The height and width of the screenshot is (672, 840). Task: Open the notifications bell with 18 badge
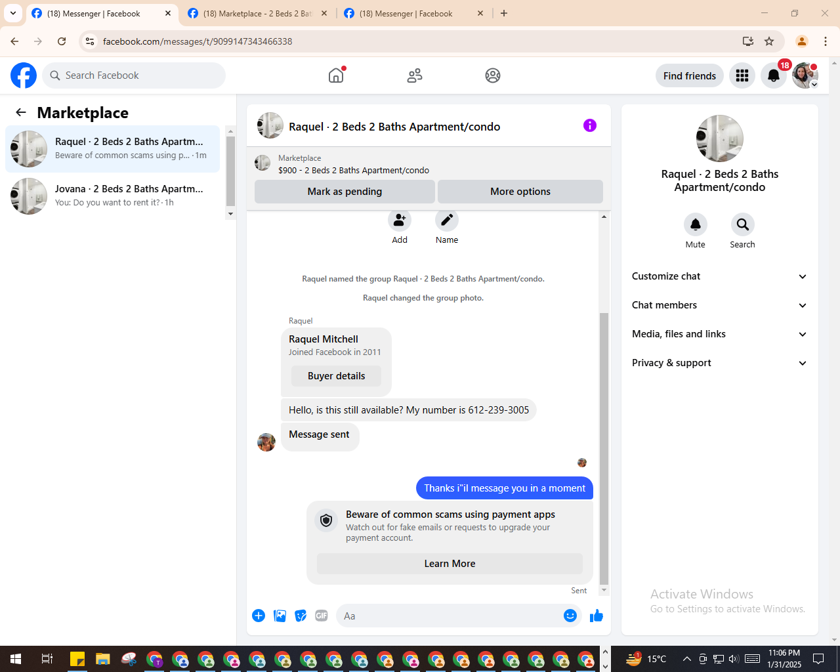(774, 75)
